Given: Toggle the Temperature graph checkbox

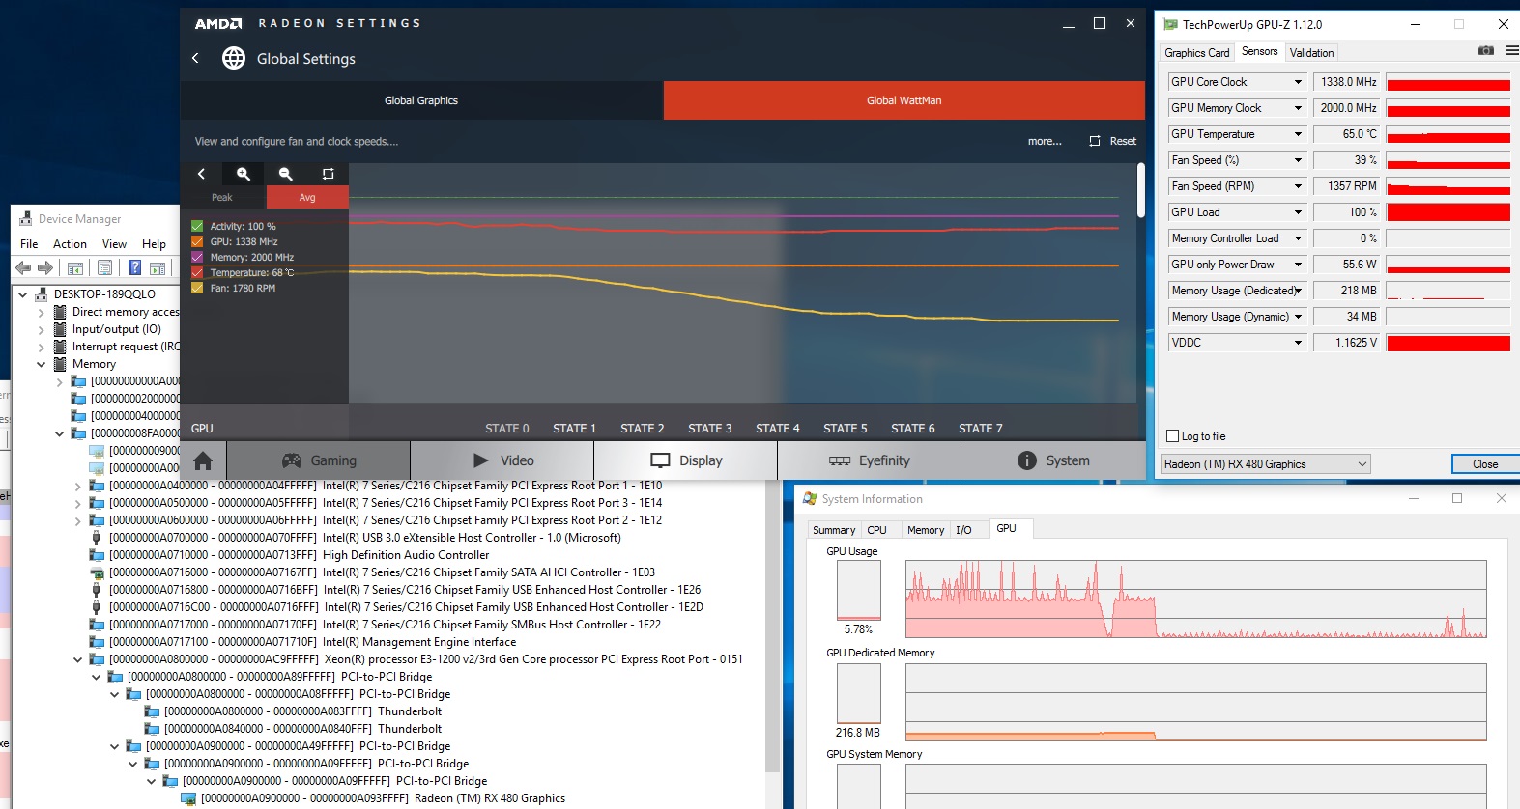Looking at the screenshot, I should click(197, 272).
